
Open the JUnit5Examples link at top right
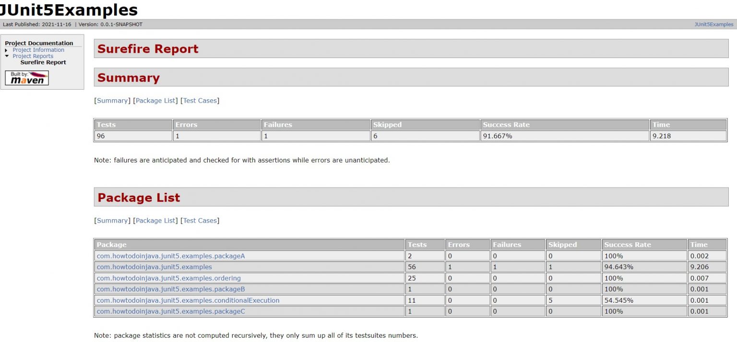click(x=713, y=24)
